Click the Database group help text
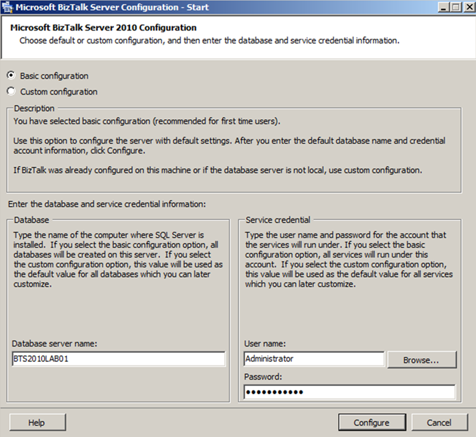The height and width of the screenshot is (437, 476). tap(118, 259)
